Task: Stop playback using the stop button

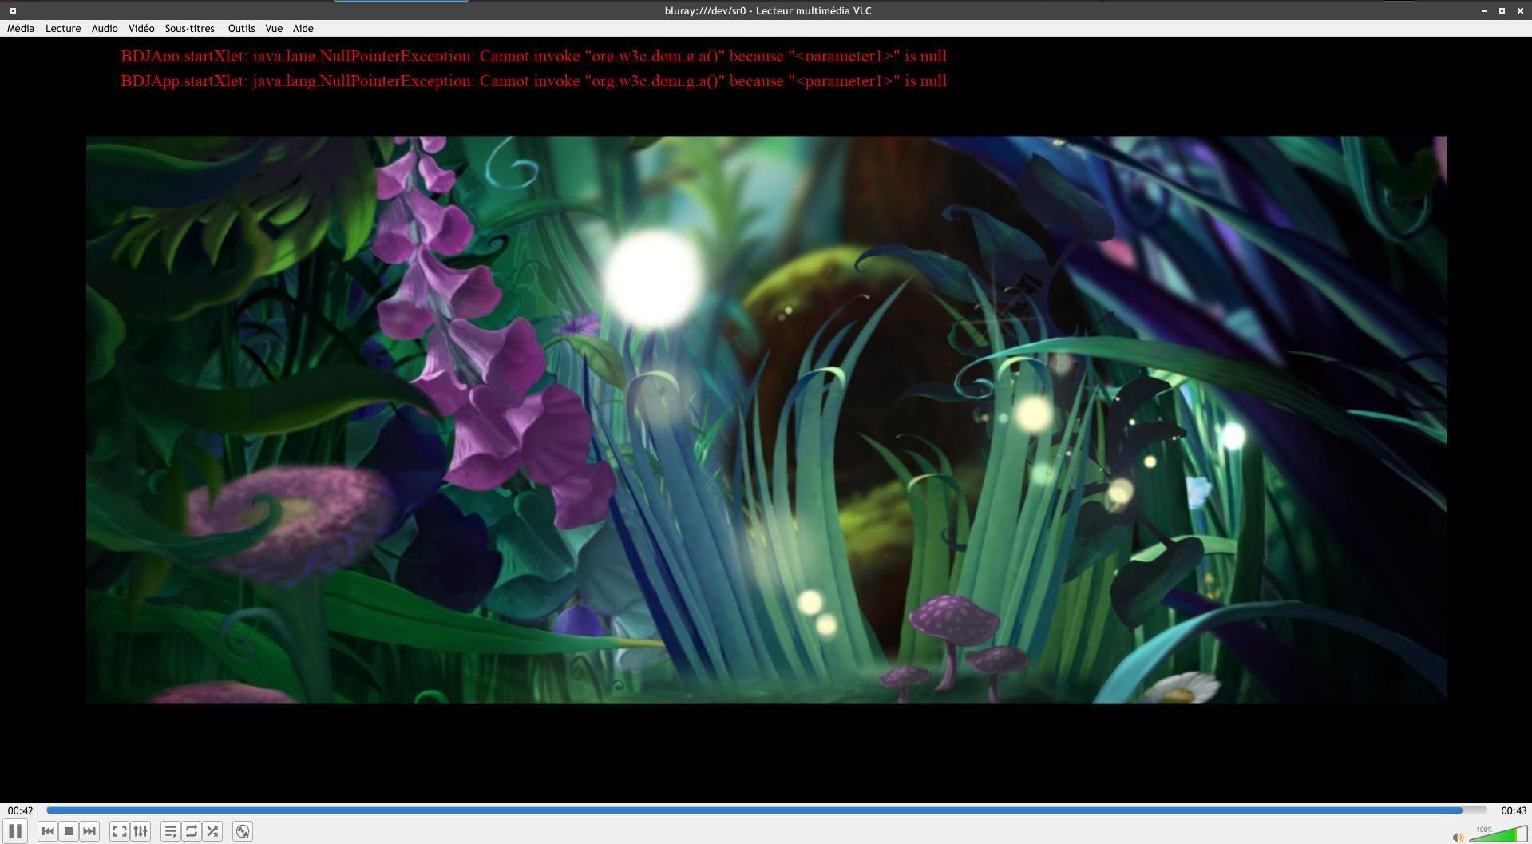Action: tap(69, 831)
